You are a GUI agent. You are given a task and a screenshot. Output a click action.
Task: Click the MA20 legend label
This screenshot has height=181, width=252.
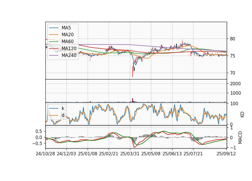tap(67, 35)
